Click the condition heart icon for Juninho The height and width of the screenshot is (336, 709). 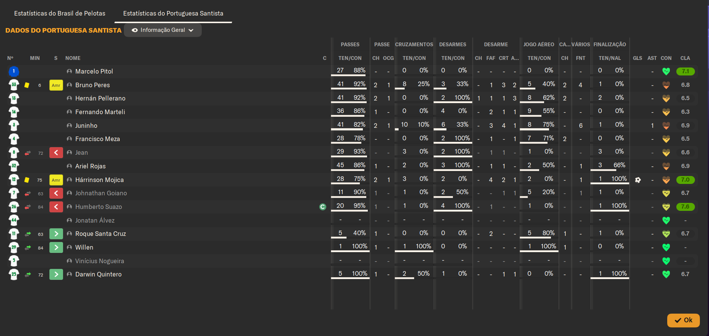pos(666,126)
